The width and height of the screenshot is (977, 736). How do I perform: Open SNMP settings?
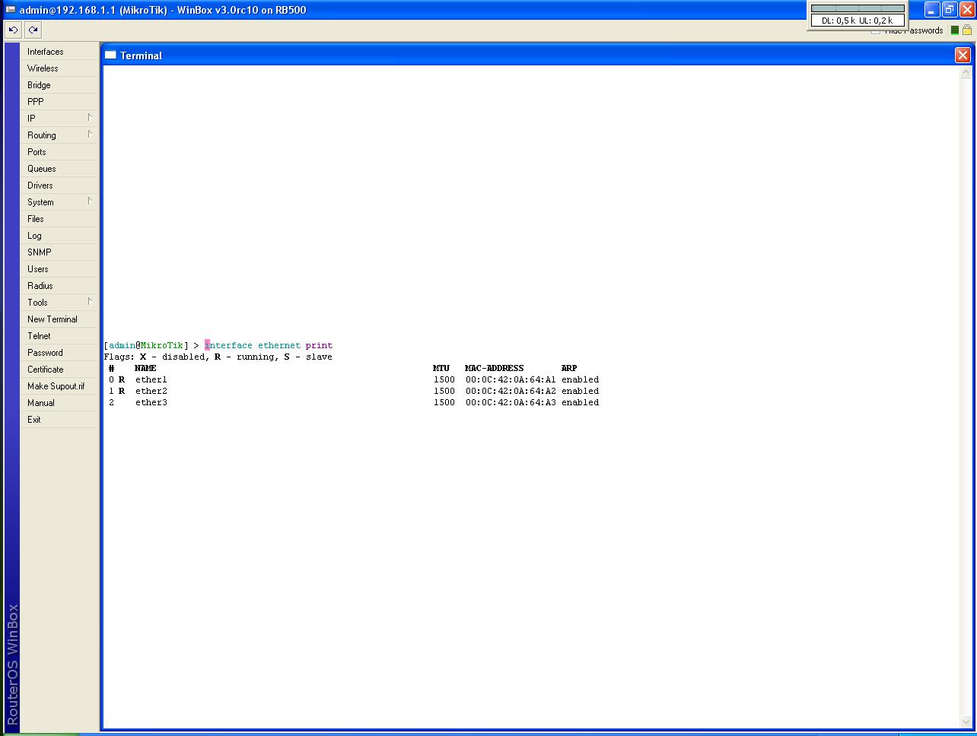click(59, 252)
